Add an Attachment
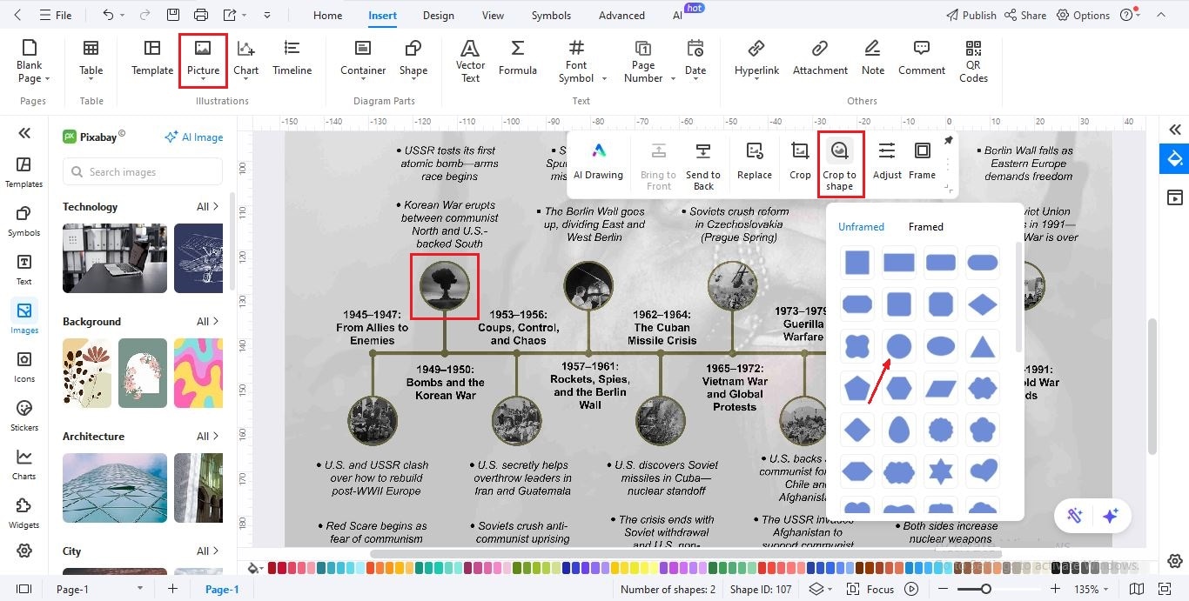Viewport: 1189px width, 601px height. 820,58
